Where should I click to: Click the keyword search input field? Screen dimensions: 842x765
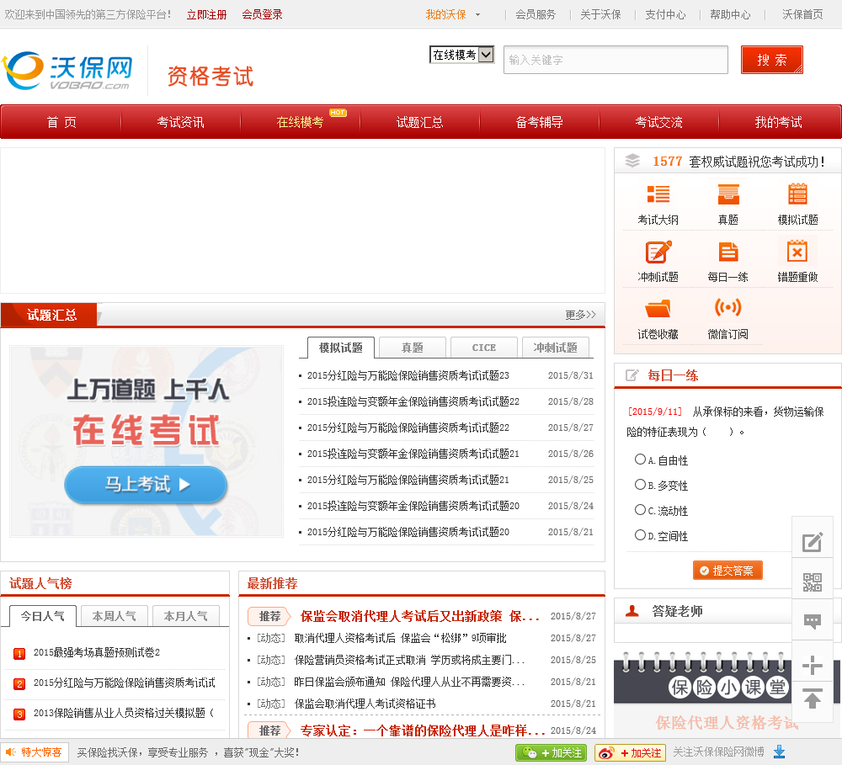tap(616, 60)
